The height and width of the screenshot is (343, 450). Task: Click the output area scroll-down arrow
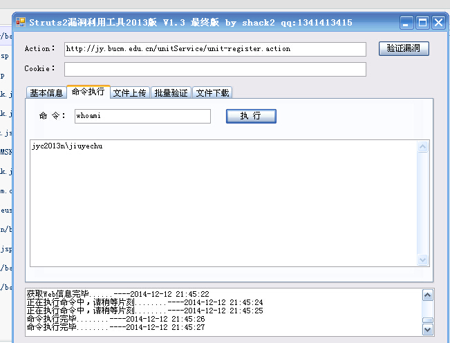click(x=422, y=260)
